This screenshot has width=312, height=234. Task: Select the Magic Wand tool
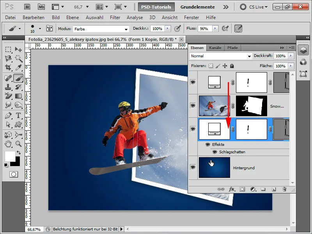(18, 58)
